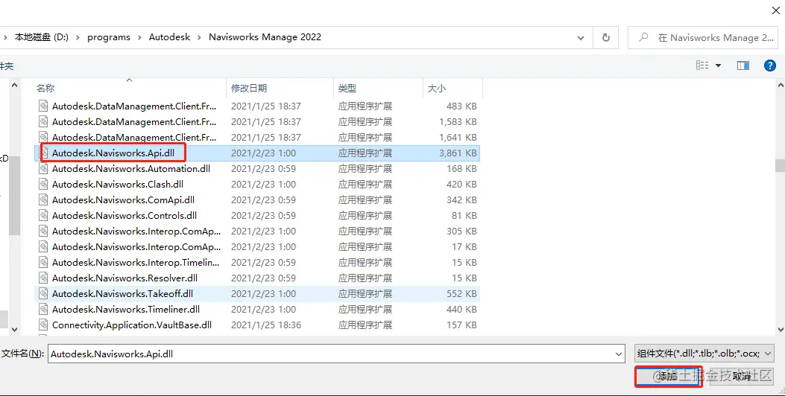Image resolution: width=785 pixels, height=396 pixels.
Task: Click file icon of Connectivity.Application.VaultBase.dll
Action: (44, 325)
